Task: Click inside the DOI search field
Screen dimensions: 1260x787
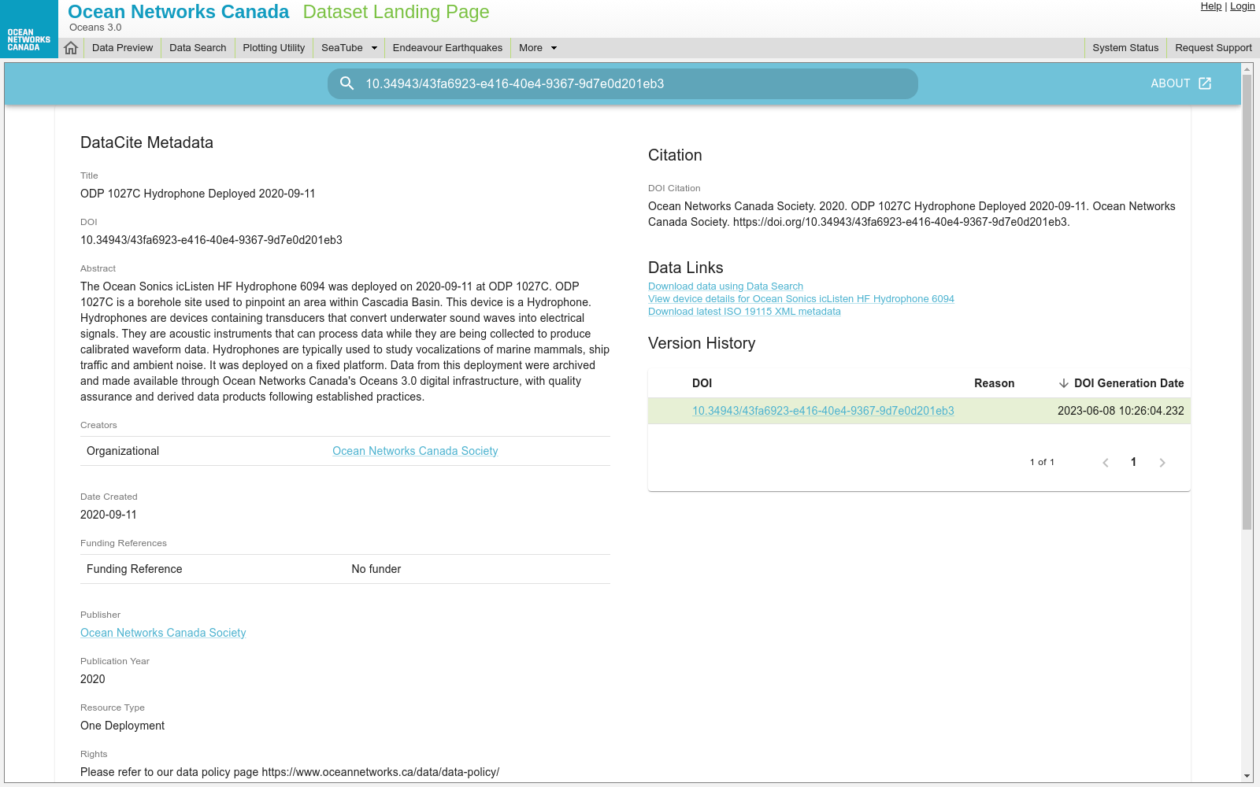Action: tap(623, 83)
